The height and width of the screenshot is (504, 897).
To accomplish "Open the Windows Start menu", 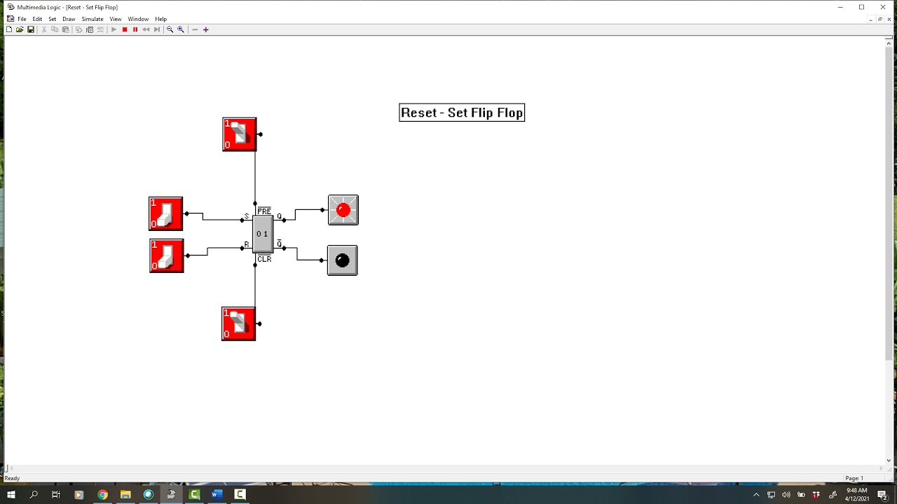I will (11, 494).
